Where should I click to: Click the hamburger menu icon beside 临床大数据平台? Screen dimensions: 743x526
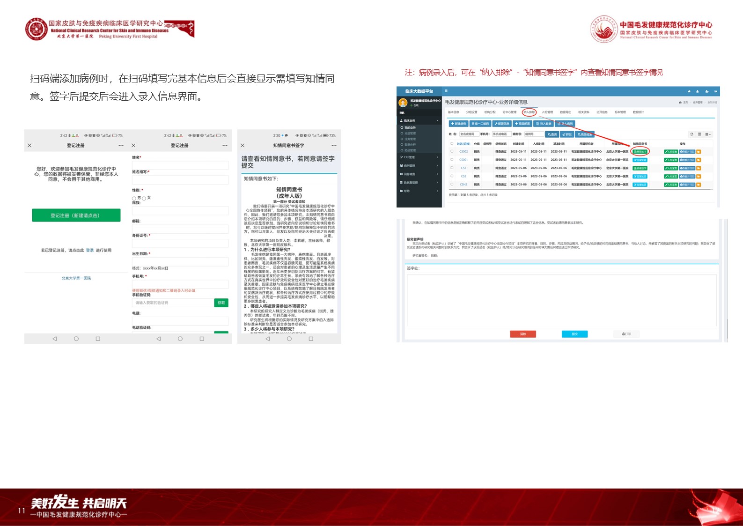446,91
